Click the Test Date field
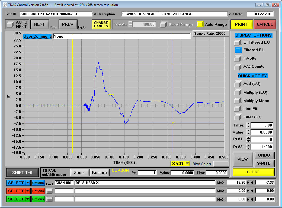Screen dimensions: 282x208 260,14
